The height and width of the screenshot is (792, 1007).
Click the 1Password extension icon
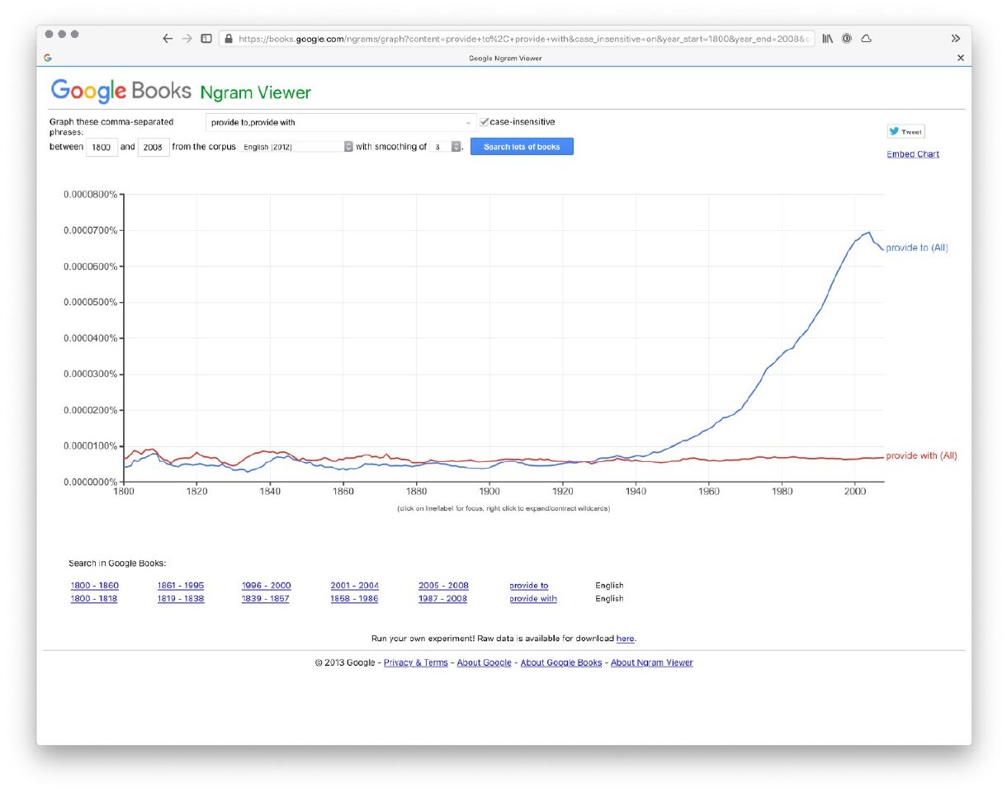tap(847, 39)
